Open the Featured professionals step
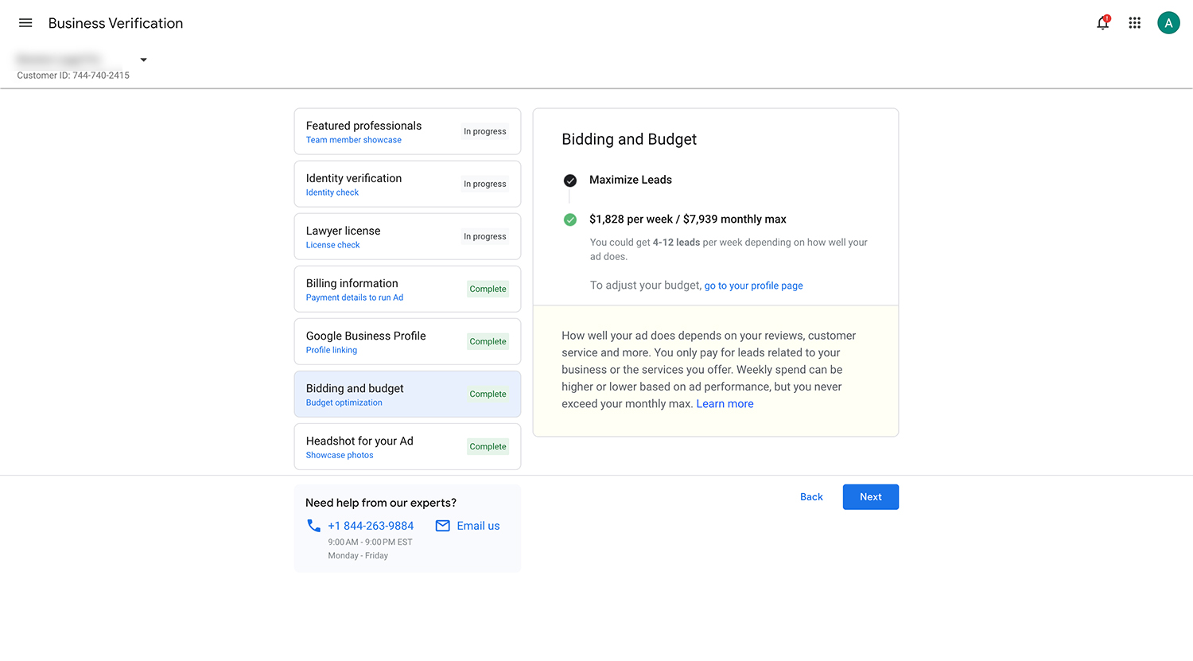The image size is (1193, 661). click(407, 132)
